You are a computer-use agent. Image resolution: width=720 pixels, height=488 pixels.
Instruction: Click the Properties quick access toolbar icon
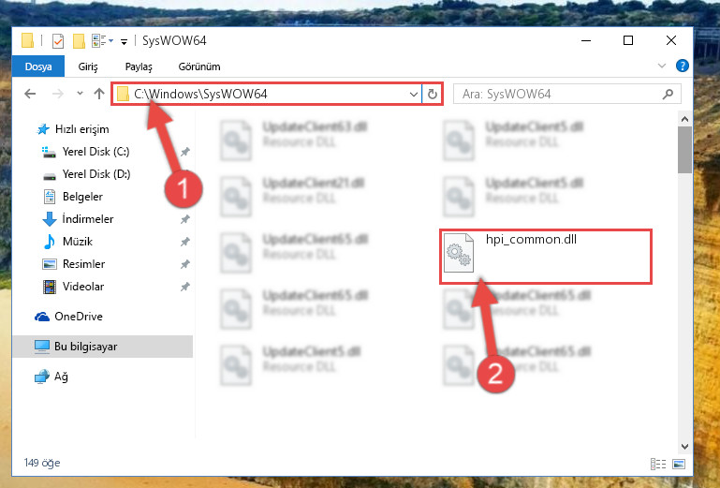pos(58,41)
